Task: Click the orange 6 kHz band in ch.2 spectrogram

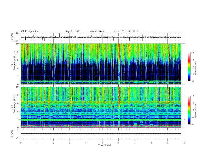Action: point(101,102)
